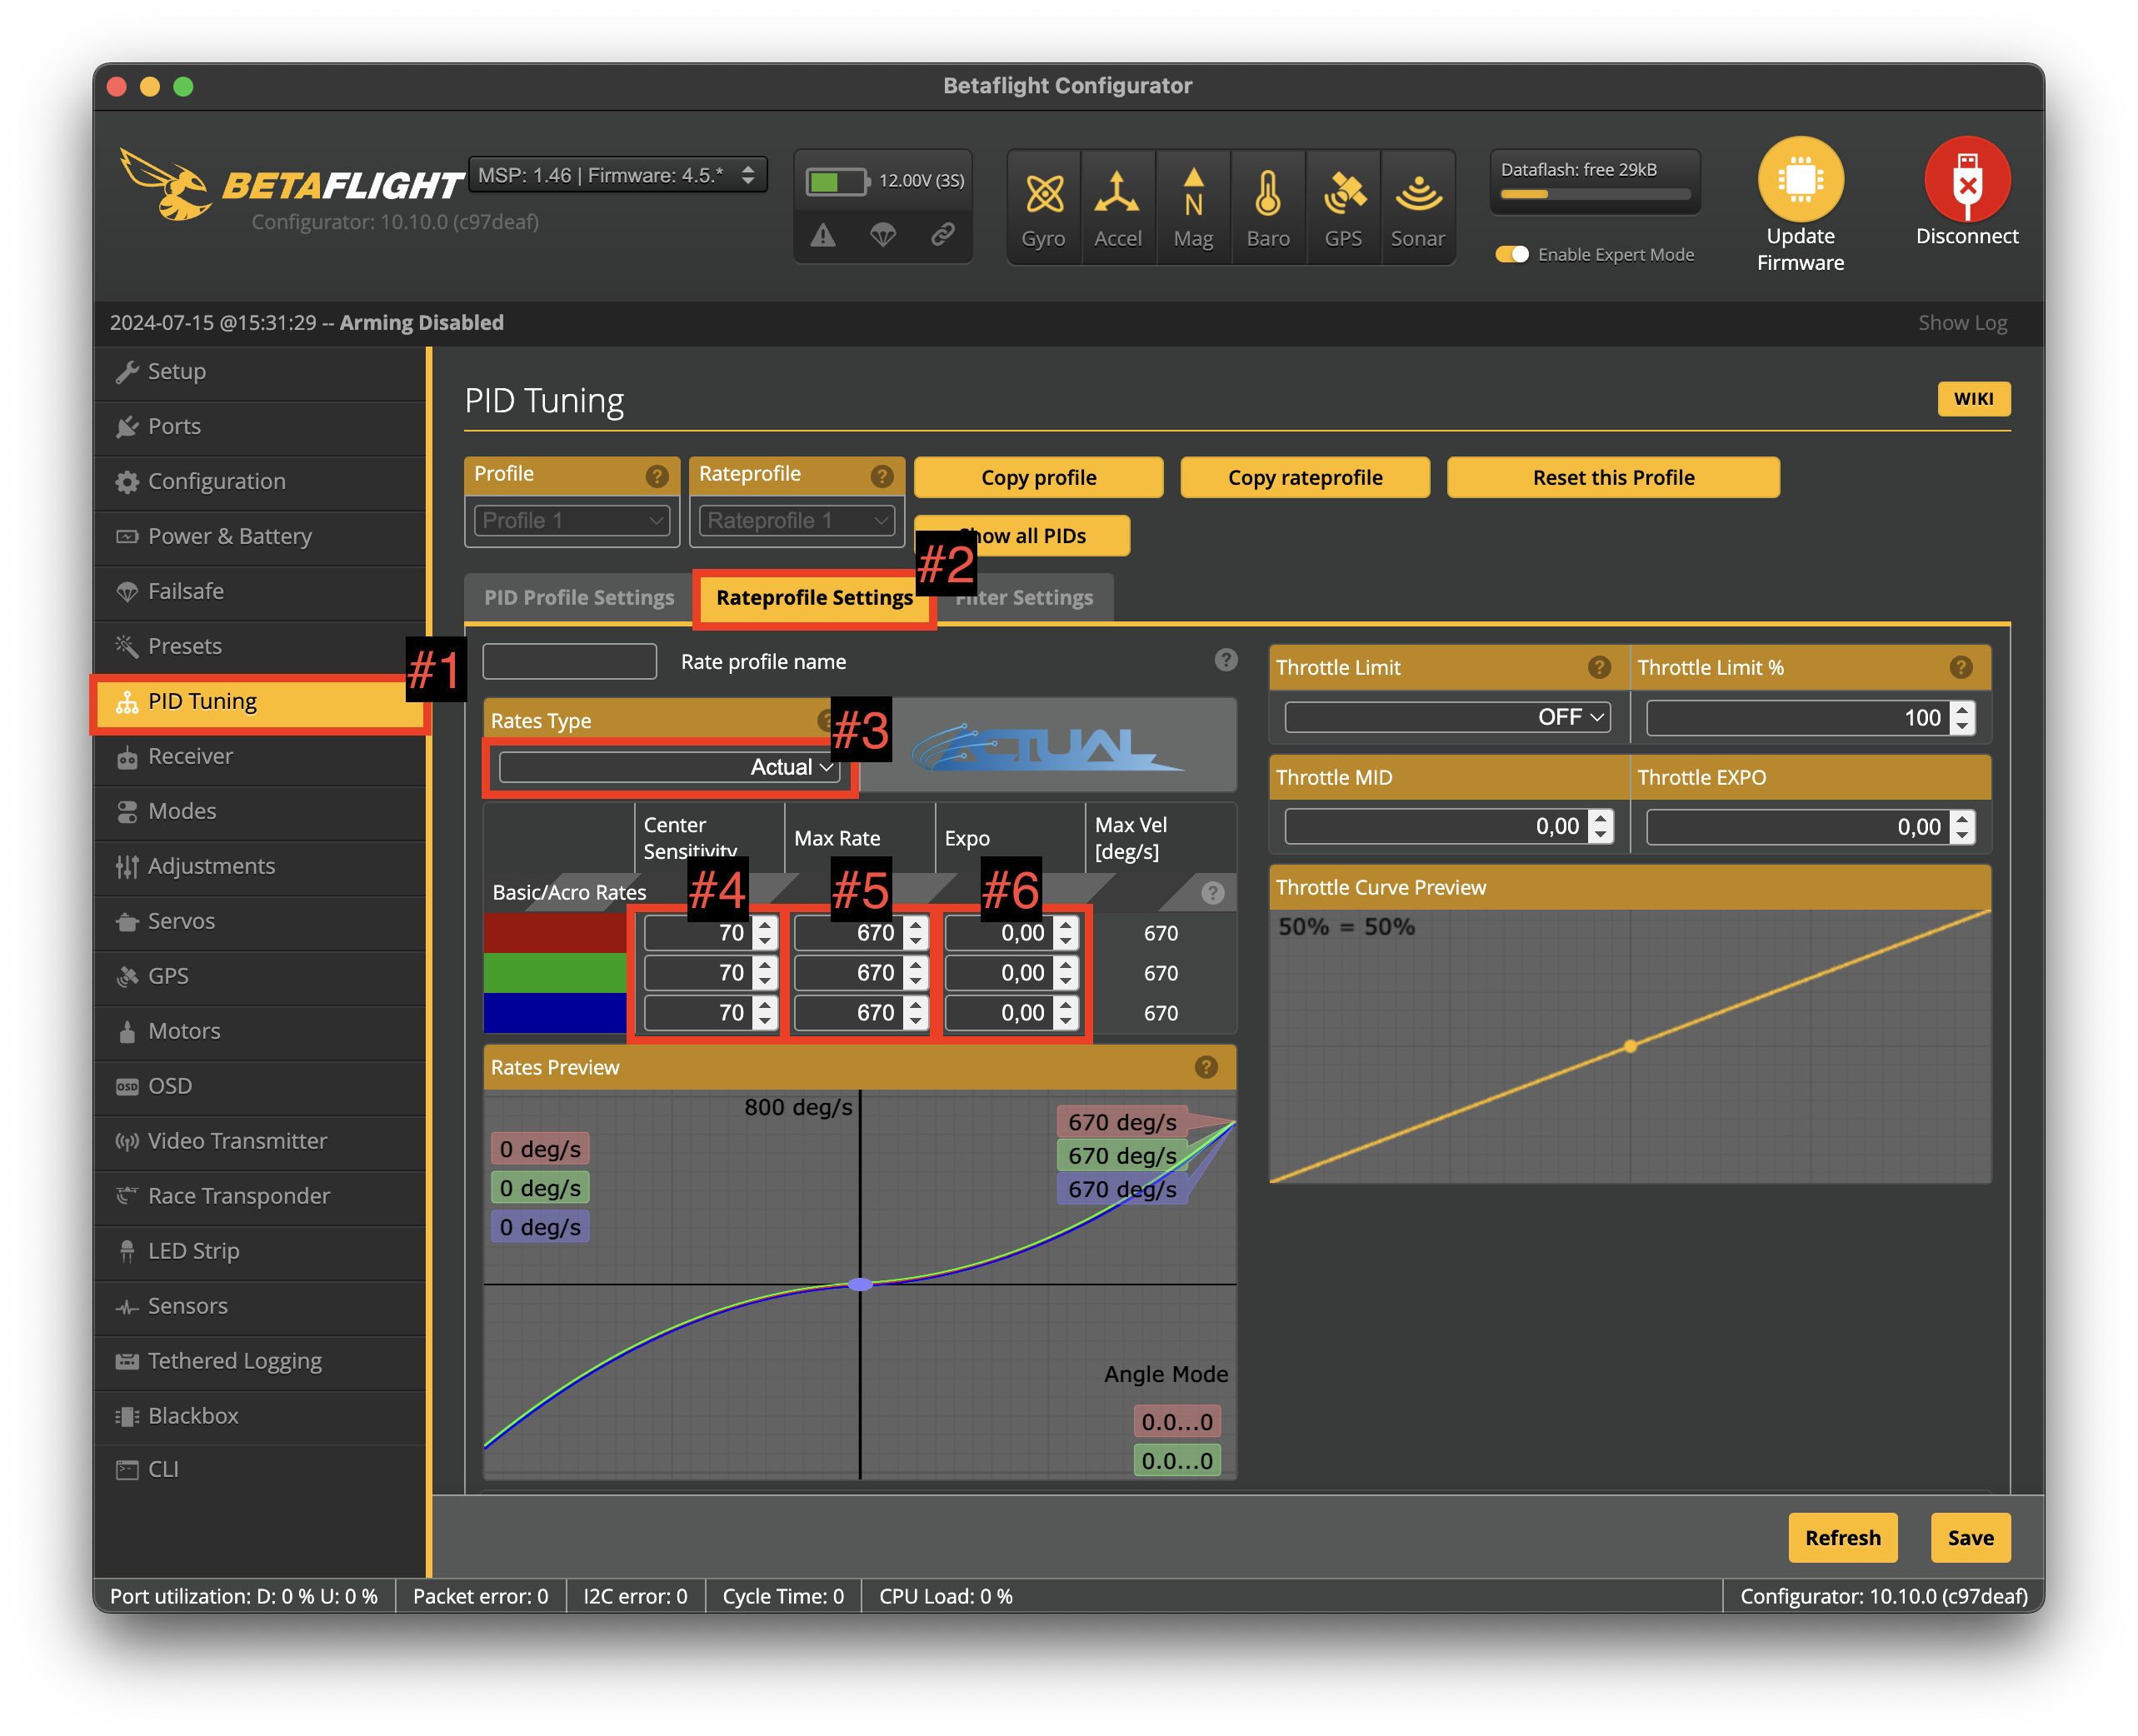Open the Throttle Limit OFF dropdown
The width and height of the screenshot is (2138, 1736).
coord(1447,717)
